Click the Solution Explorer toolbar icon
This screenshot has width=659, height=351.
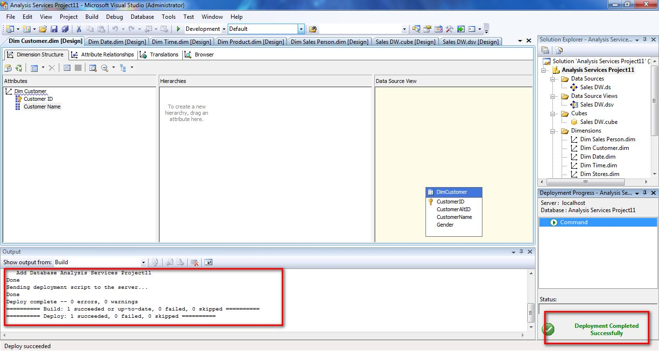(416, 29)
